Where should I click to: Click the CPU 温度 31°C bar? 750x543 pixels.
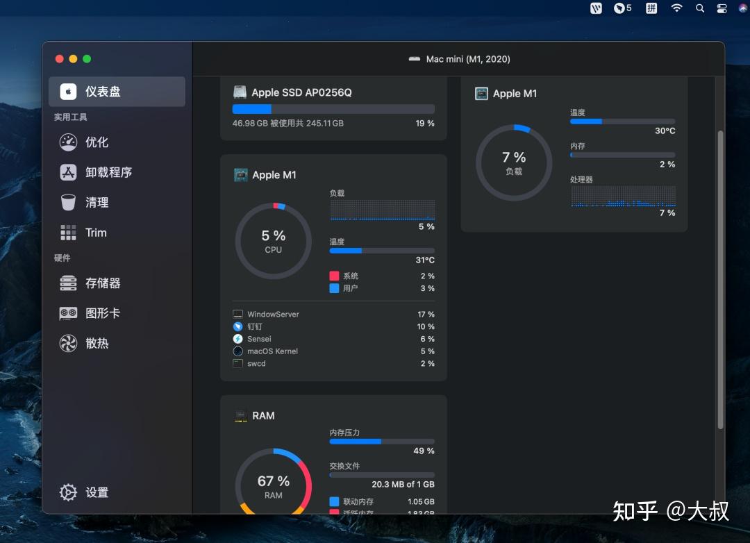click(x=382, y=251)
